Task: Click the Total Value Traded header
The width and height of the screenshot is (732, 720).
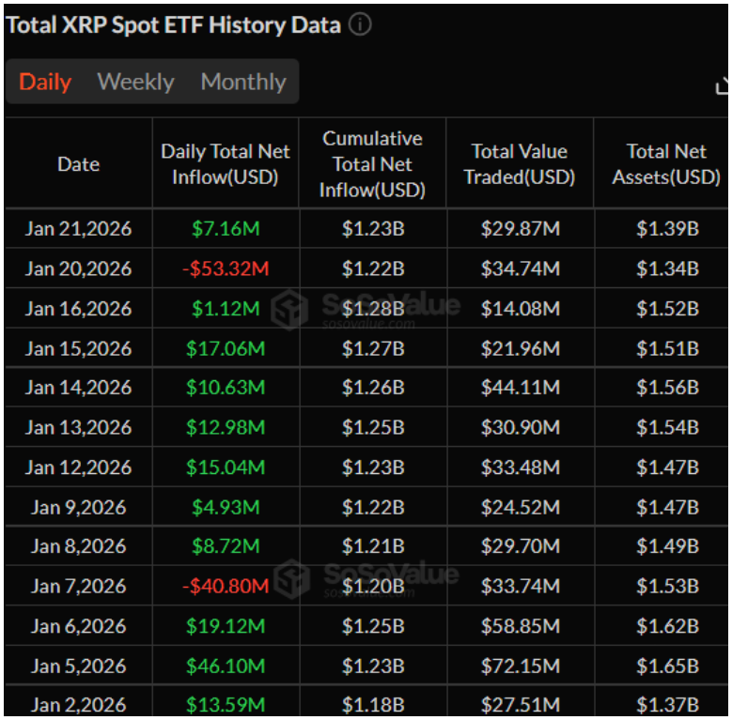Action: 520,163
